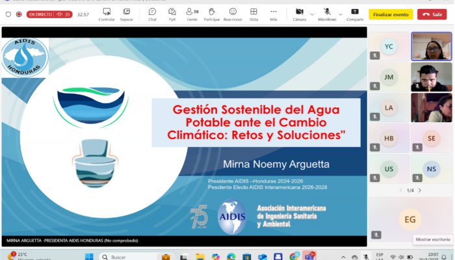
Task: Select the video of bearded man
Action: coord(432,77)
